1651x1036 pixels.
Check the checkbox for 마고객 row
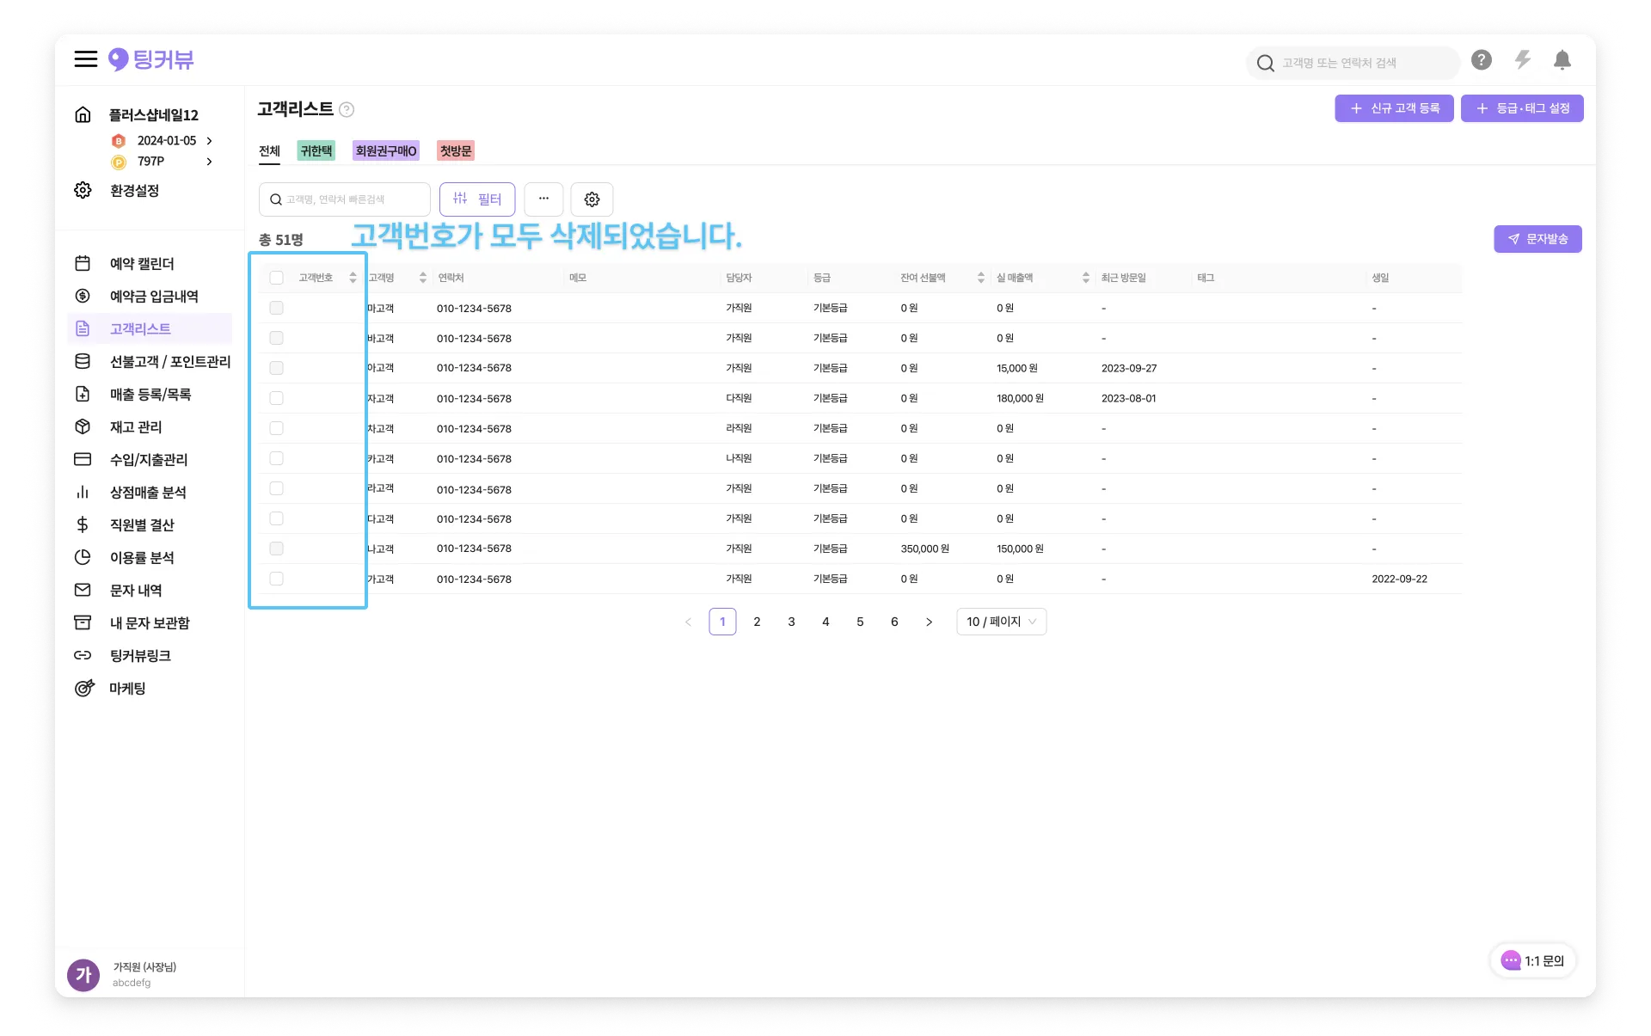[x=276, y=308]
